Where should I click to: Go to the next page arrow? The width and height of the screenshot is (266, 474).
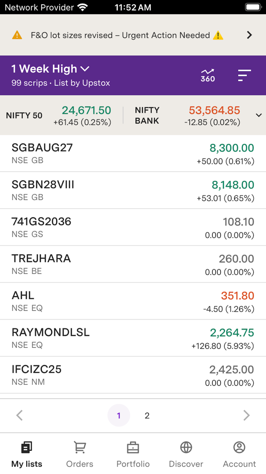point(246,415)
